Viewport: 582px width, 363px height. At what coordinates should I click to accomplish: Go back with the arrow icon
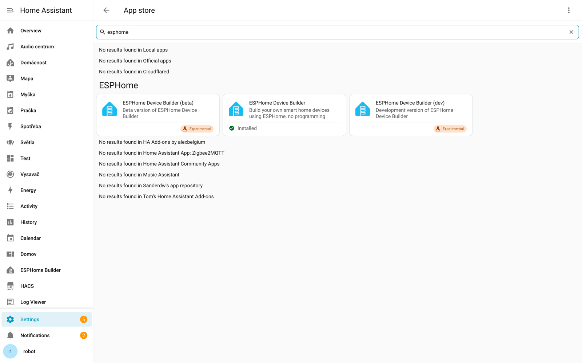106,10
